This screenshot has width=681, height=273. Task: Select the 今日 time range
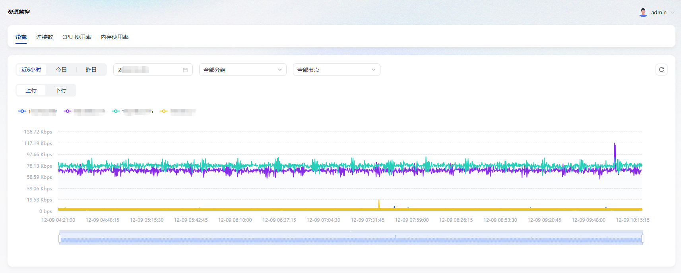click(61, 70)
